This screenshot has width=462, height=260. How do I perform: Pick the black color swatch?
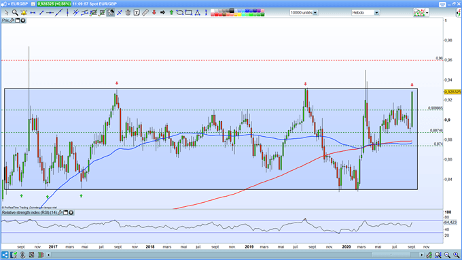point(232,11)
